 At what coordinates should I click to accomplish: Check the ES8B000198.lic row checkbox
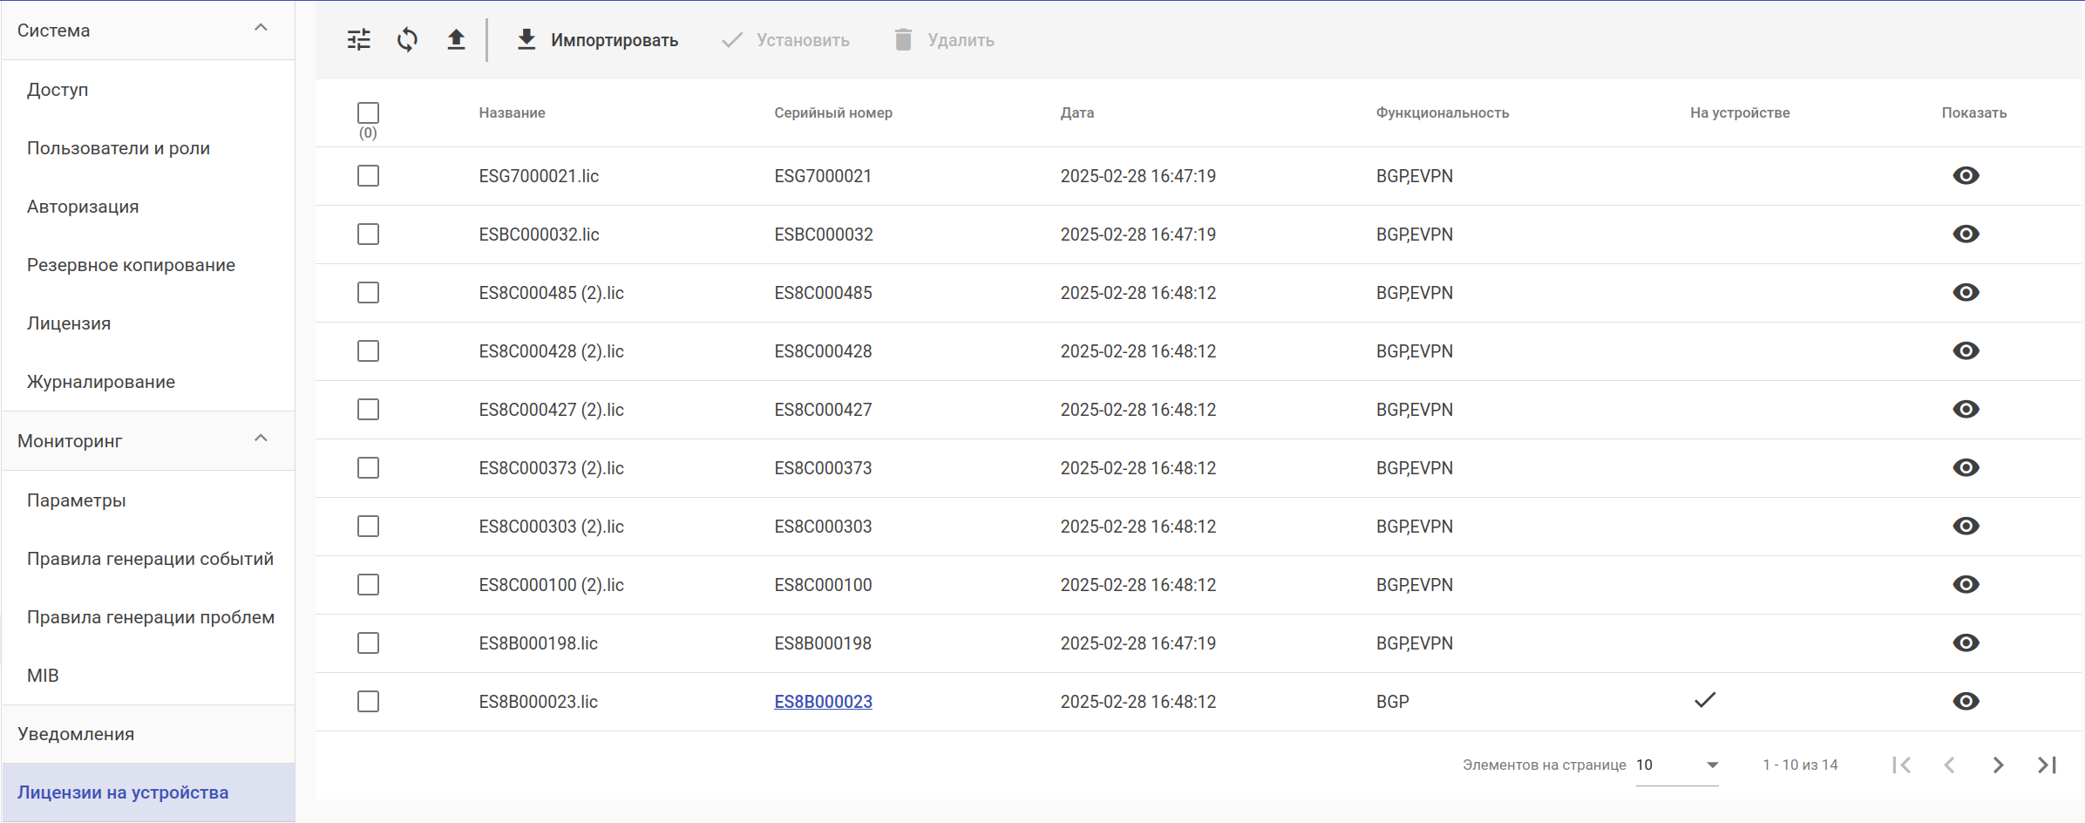click(x=368, y=643)
